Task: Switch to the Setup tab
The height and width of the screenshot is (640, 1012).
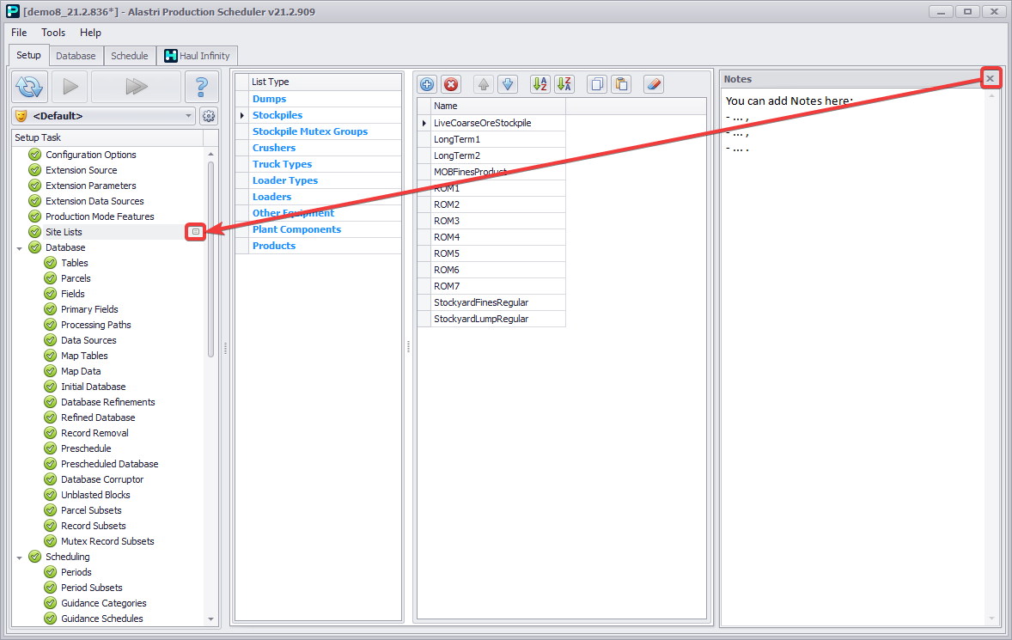Action: tap(28, 55)
